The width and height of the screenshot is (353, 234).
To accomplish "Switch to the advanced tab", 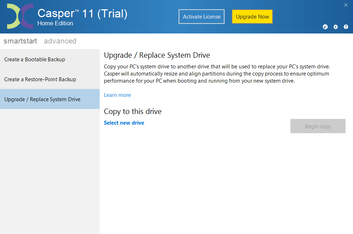I will point(60,41).
